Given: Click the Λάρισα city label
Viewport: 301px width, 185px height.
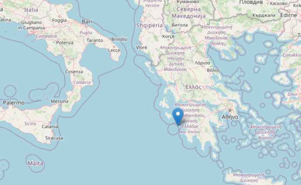Looking at the screenshot, I should coord(202,63).
